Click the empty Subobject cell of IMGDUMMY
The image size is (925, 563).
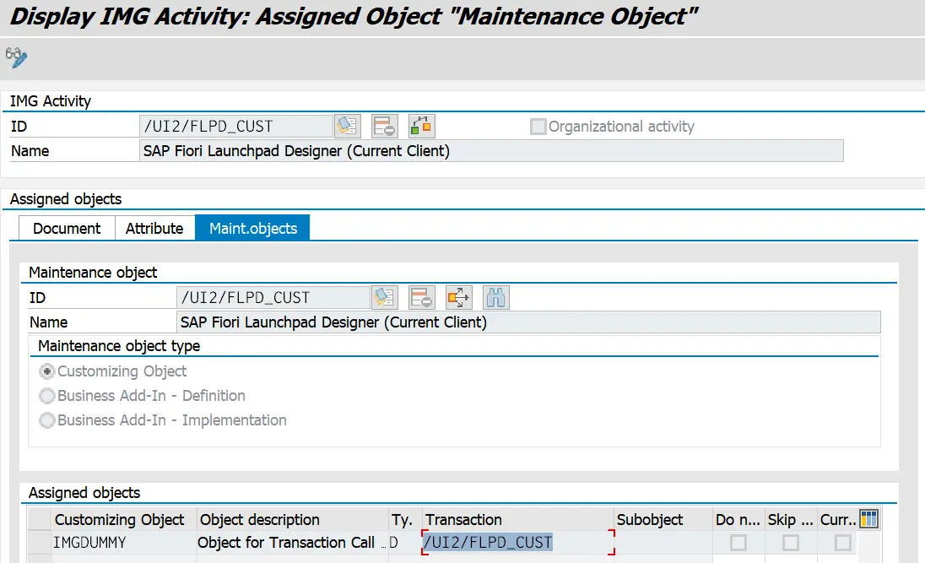[x=663, y=543]
